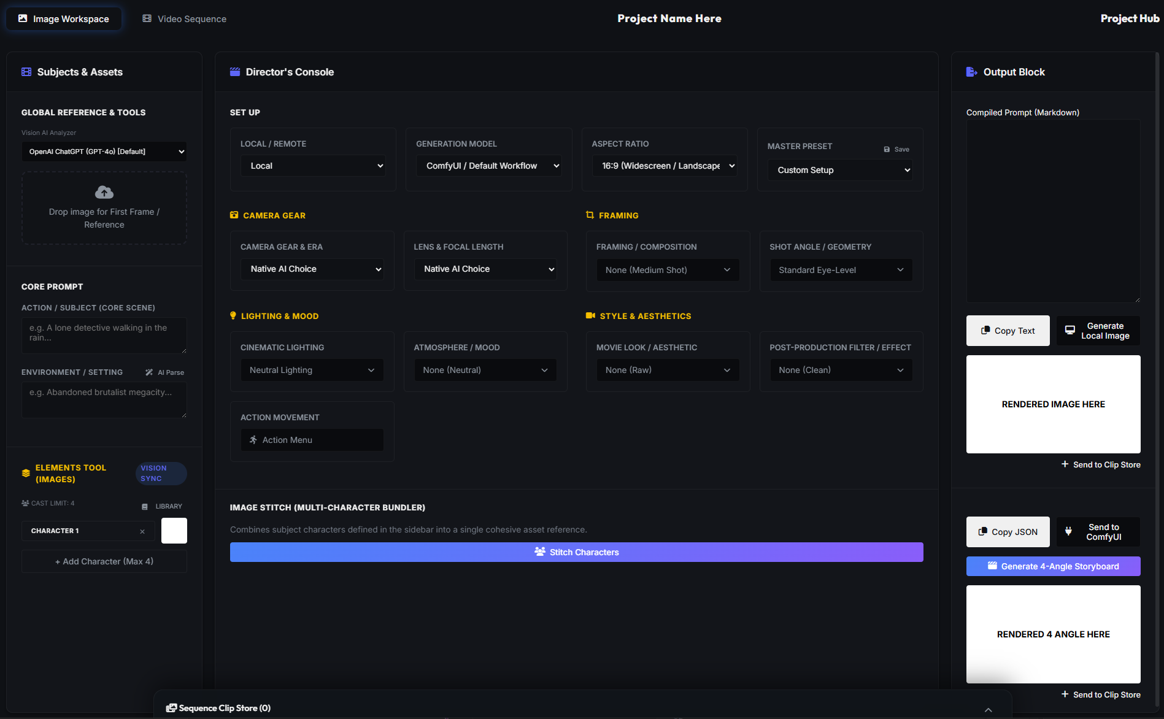The image size is (1164, 719).
Task: Expand the Cinematic Lighting dropdown
Action: click(x=312, y=370)
